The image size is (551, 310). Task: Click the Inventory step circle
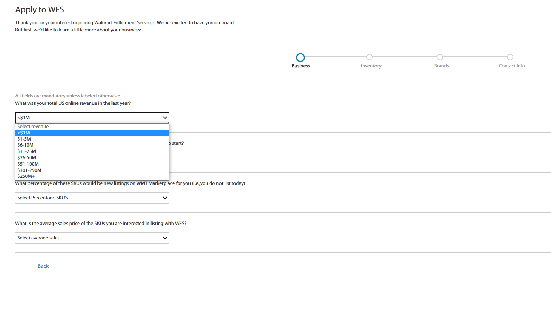370,57
